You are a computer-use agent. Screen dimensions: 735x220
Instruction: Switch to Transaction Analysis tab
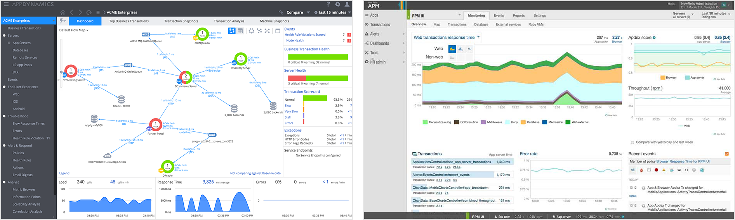(229, 21)
